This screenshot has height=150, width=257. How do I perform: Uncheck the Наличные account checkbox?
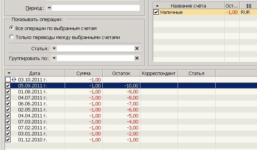(x=157, y=12)
